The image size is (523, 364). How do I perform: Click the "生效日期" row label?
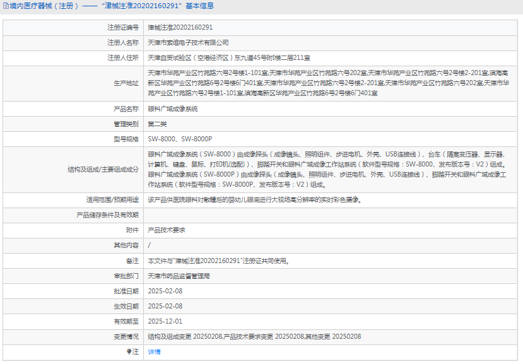click(x=126, y=307)
